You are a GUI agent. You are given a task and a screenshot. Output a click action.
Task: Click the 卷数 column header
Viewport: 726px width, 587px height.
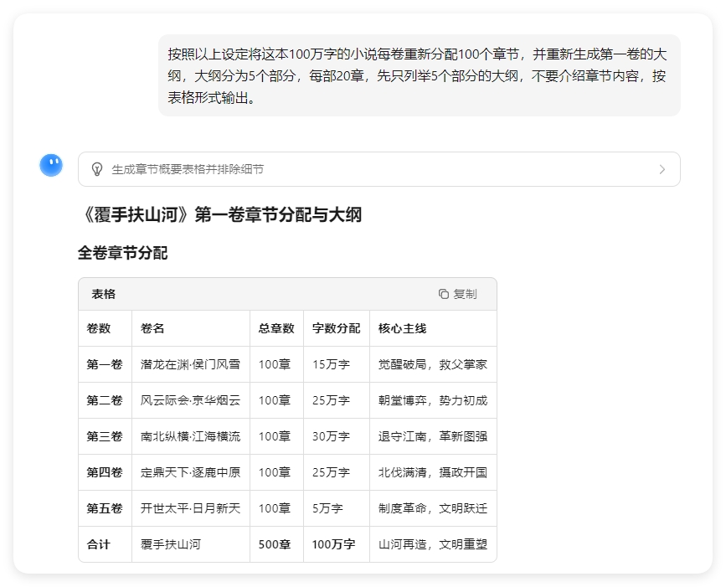click(x=97, y=328)
